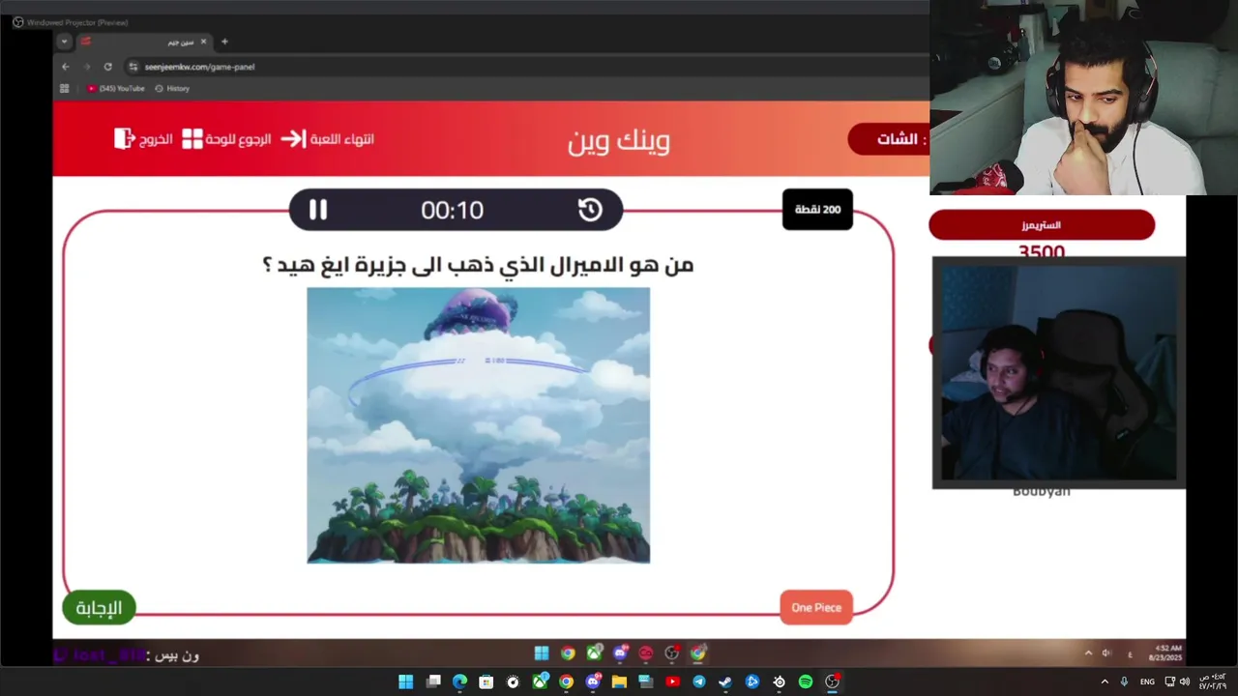Click the 00:10 timer readout
The image size is (1238, 696).
pos(452,210)
